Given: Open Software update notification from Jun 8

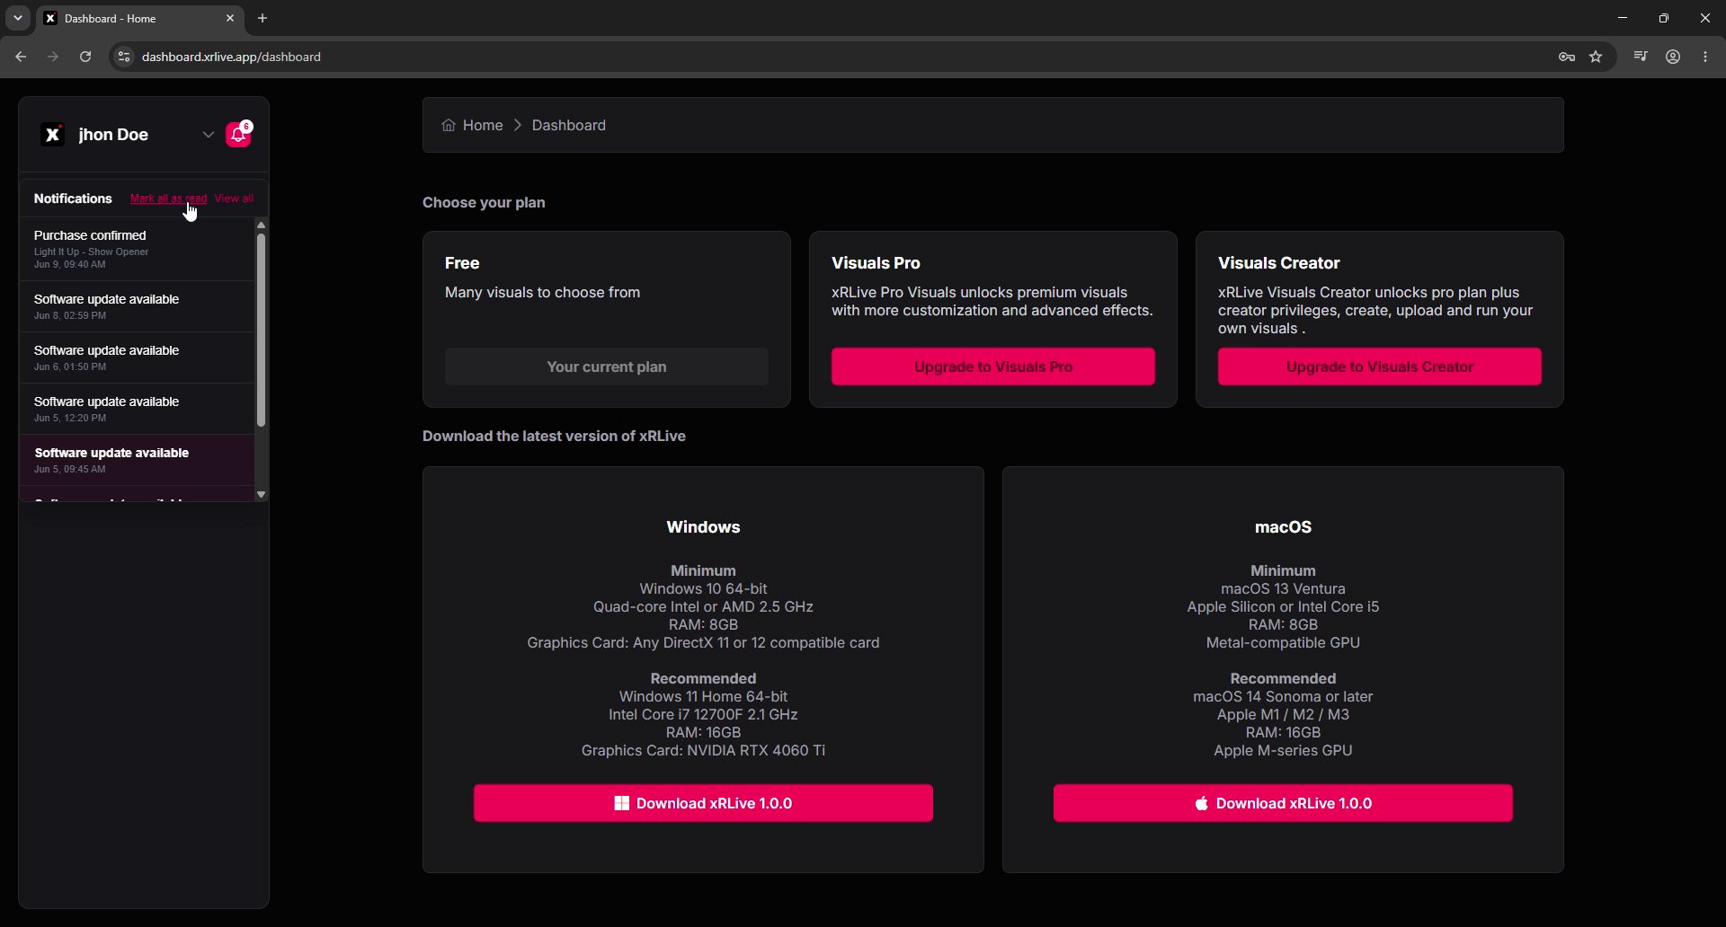Looking at the screenshot, I should pos(137,306).
